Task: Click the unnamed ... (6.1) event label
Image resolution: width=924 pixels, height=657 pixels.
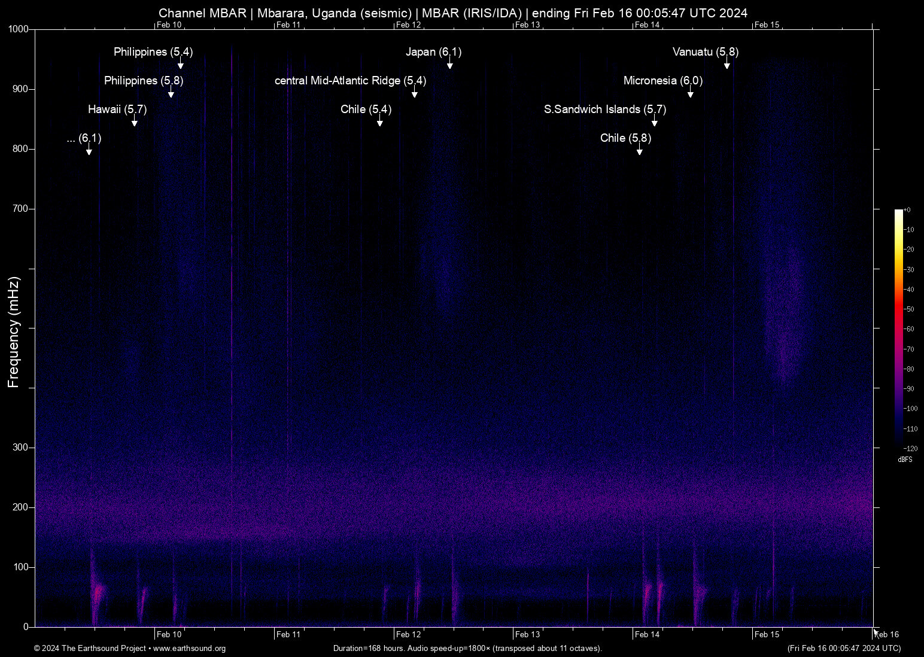Action: coord(84,138)
